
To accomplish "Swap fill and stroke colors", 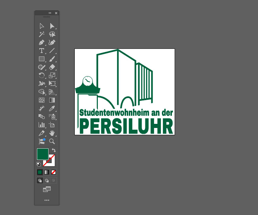I will pos(54,150).
